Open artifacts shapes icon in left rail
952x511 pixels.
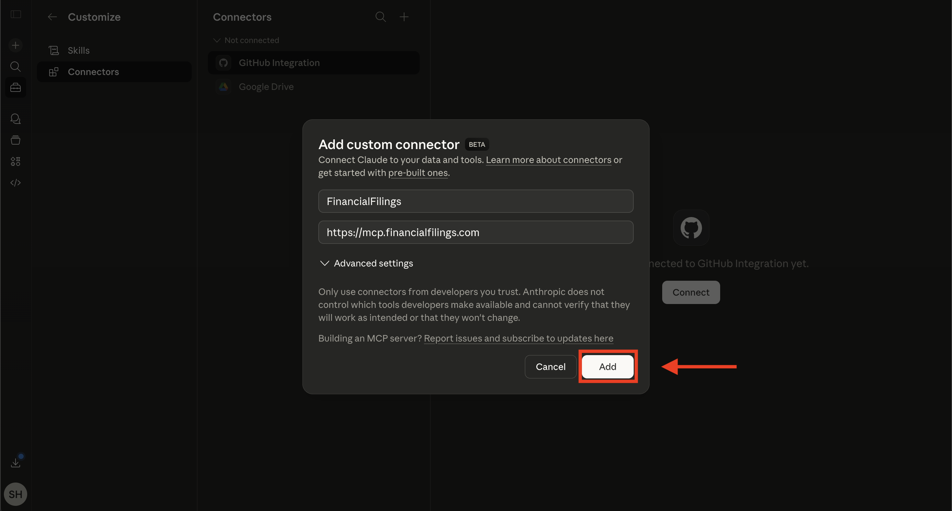[16, 161]
